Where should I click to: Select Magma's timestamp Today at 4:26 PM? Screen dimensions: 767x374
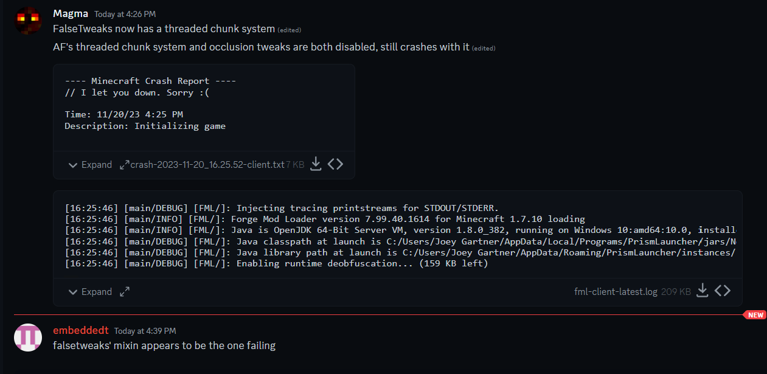click(124, 13)
